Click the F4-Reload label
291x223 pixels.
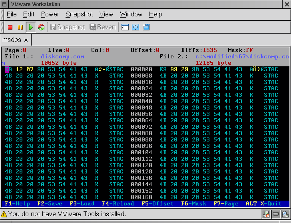(118, 204)
